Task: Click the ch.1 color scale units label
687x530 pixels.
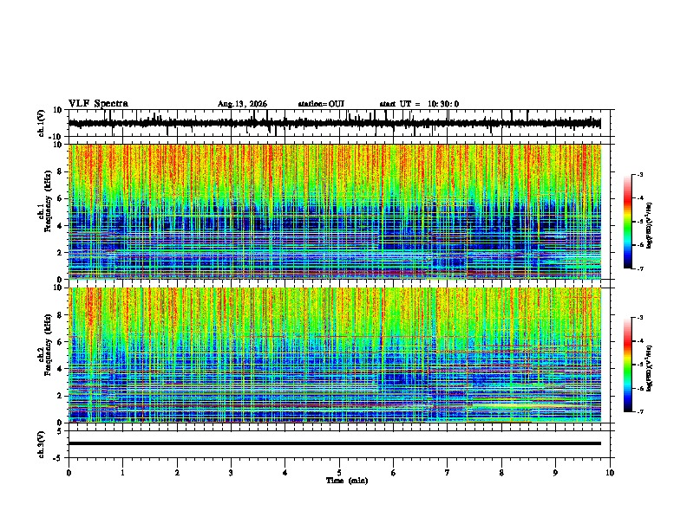Action: tap(649, 225)
